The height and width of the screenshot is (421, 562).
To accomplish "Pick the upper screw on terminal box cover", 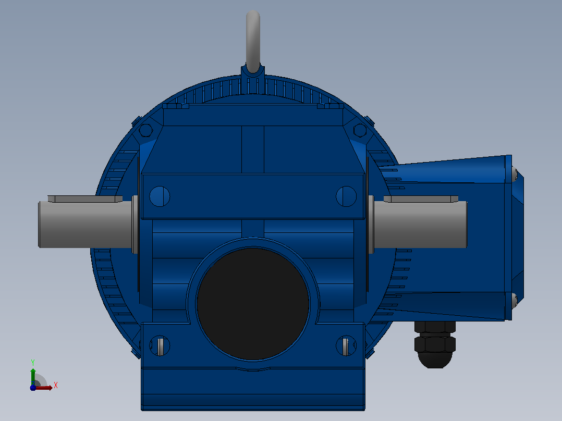I will point(515,174).
